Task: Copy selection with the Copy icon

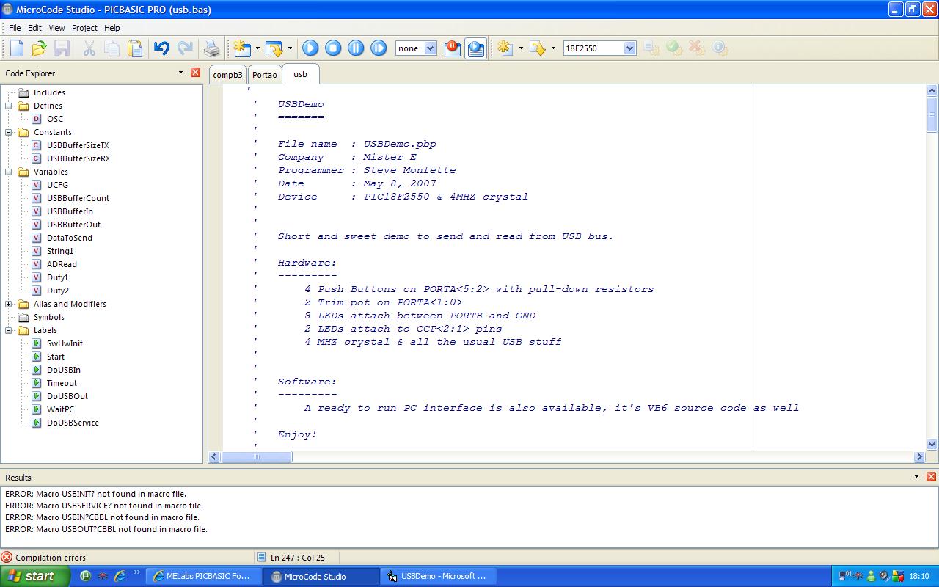Action: click(x=112, y=48)
